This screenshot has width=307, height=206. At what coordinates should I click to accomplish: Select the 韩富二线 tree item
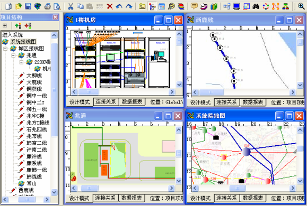pyautogui.click(x=37, y=143)
